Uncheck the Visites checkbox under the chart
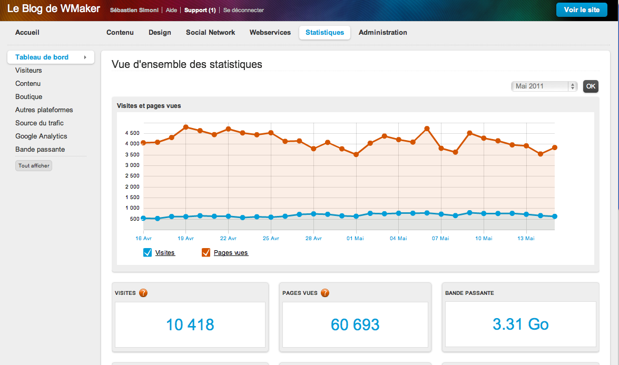This screenshot has width=619, height=365. tap(146, 252)
